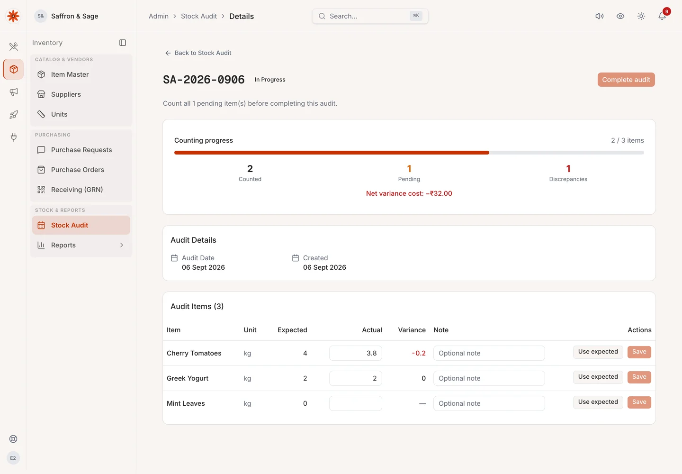This screenshot has width=682, height=474.
Task: Open the Item Master page
Action: point(81,74)
